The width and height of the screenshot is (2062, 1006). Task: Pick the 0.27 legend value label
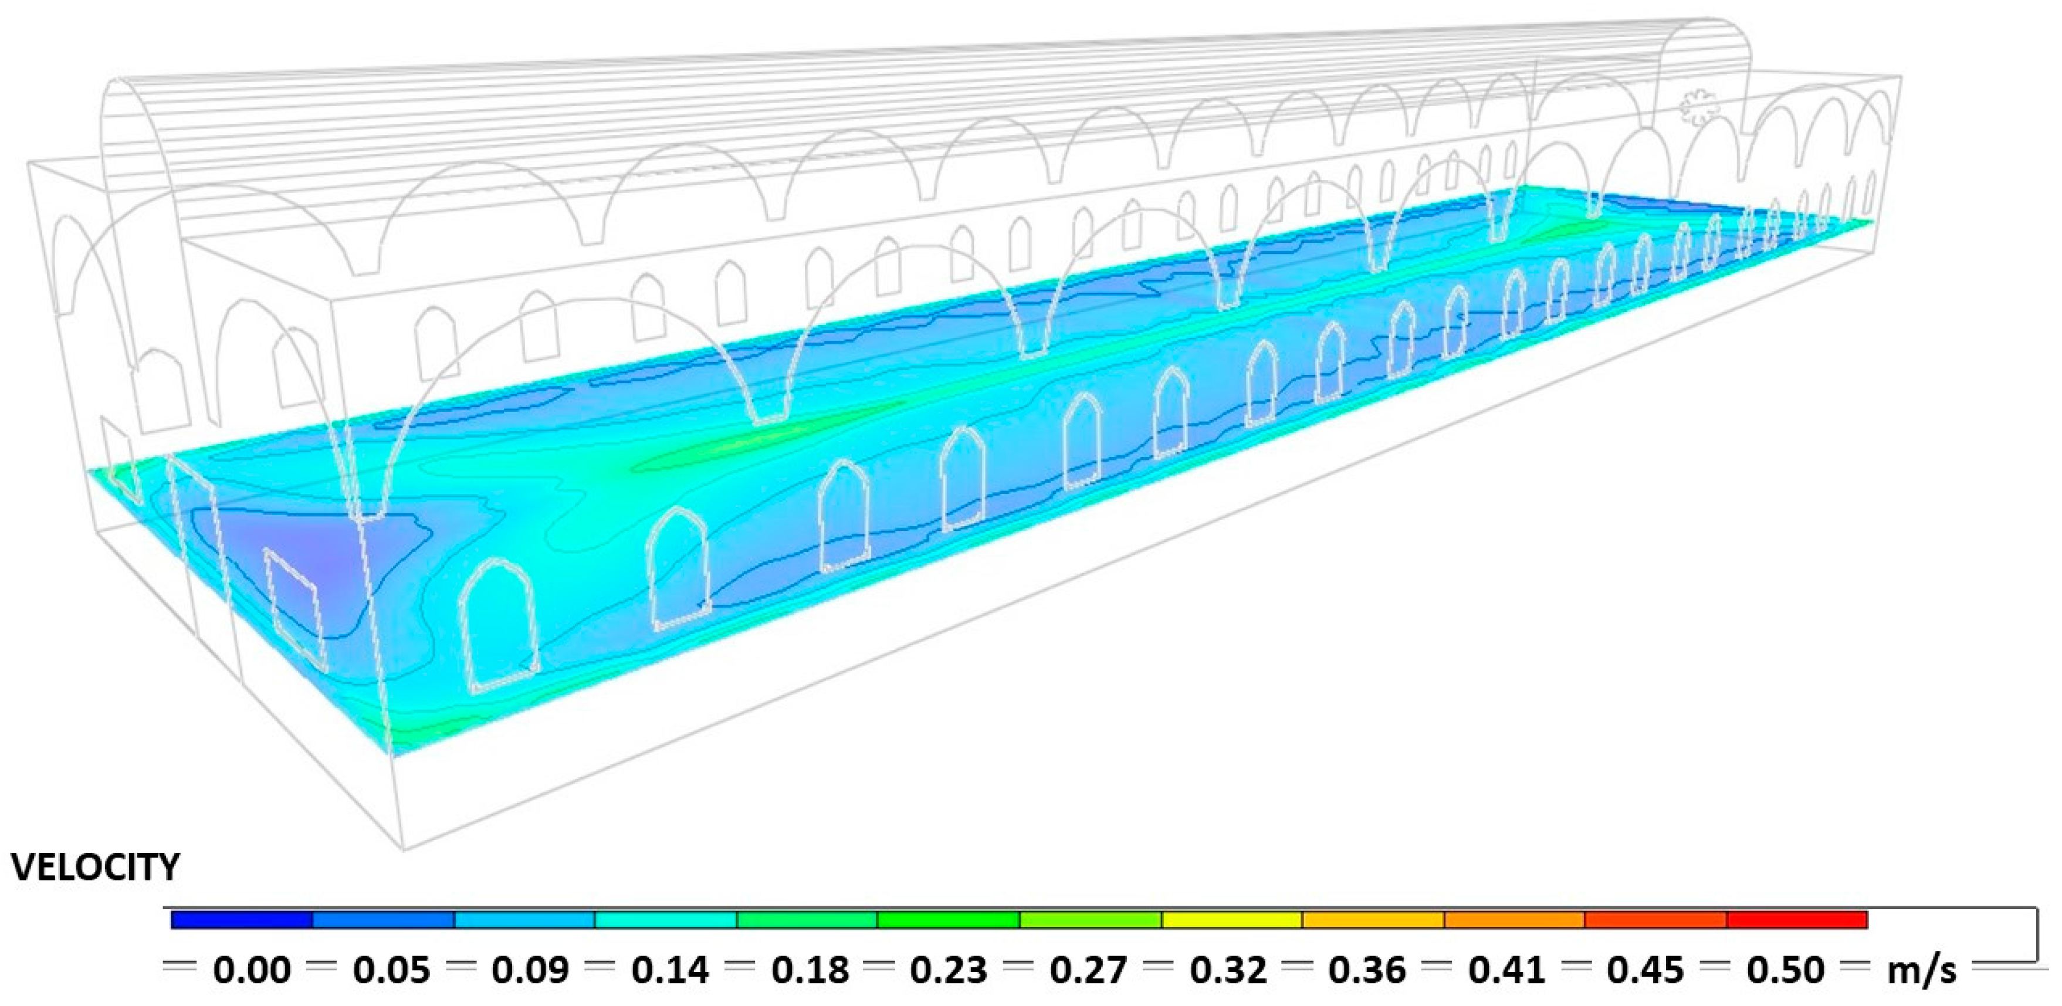point(1089,971)
